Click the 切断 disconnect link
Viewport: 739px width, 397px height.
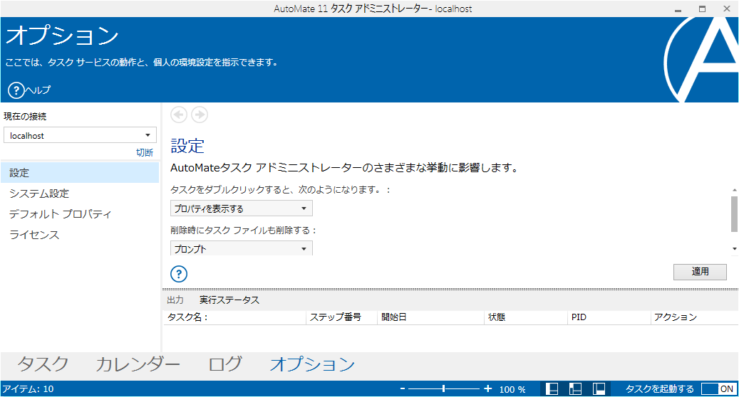click(x=145, y=152)
